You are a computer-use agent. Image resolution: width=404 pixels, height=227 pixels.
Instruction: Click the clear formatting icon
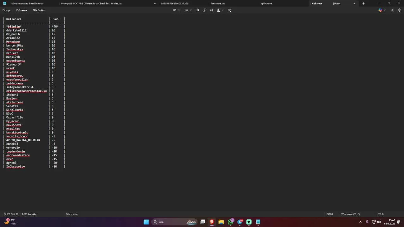[230, 10]
